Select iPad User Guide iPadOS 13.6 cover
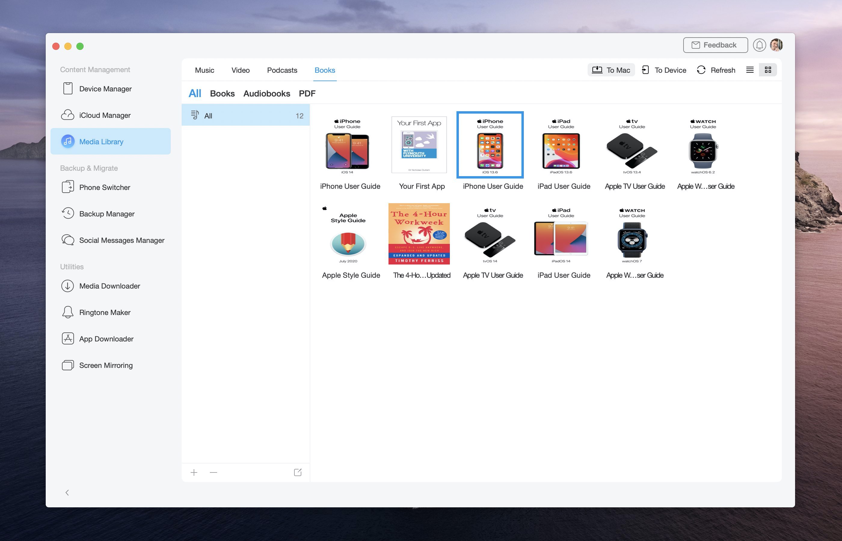 (561, 145)
